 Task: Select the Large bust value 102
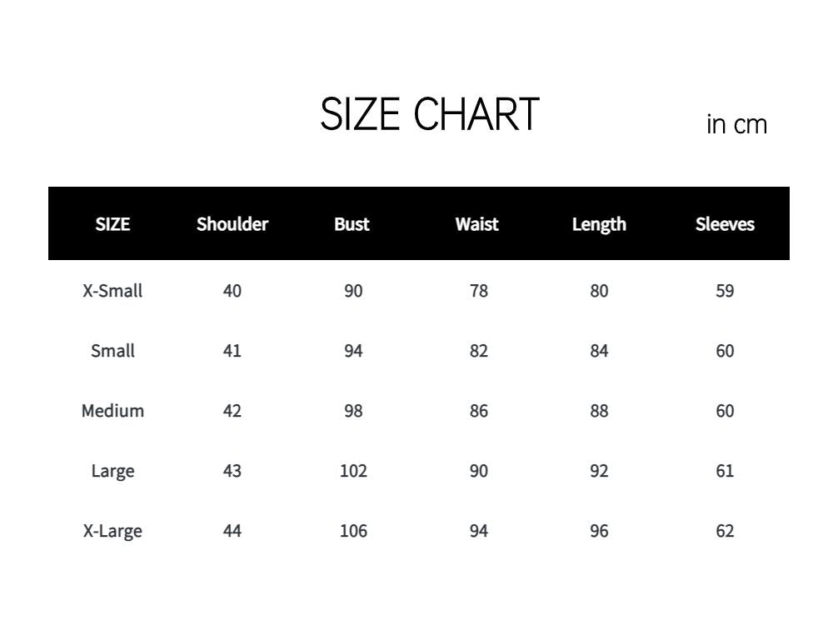353,471
